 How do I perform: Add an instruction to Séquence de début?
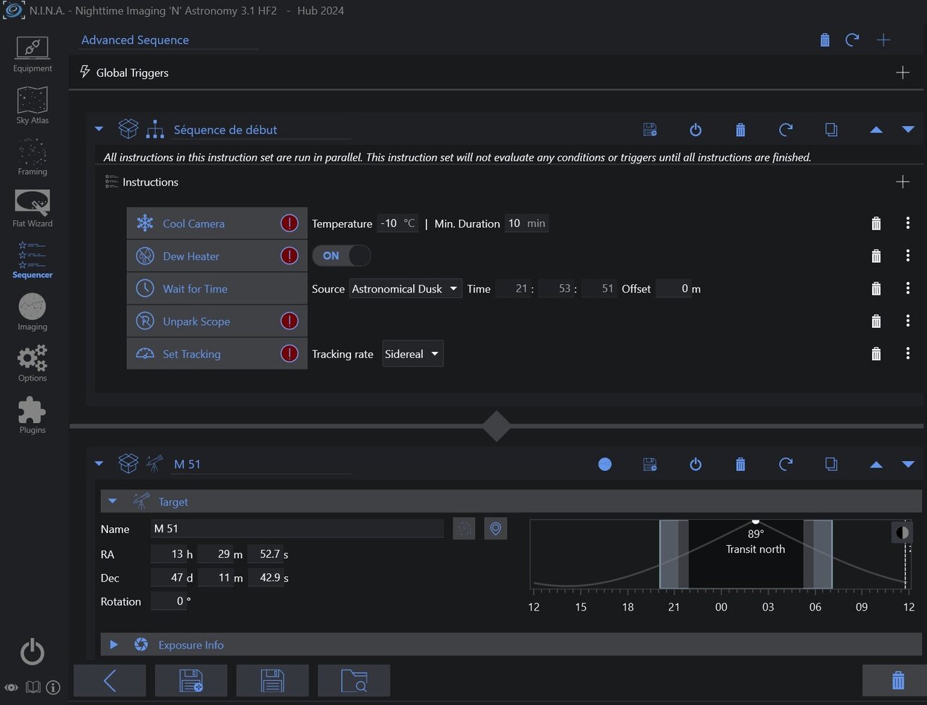(x=902, y=182)
